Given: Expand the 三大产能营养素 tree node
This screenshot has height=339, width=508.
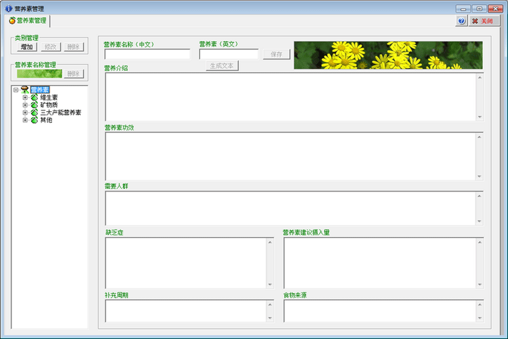Looking at the screenshot, I should click(25, 113).
